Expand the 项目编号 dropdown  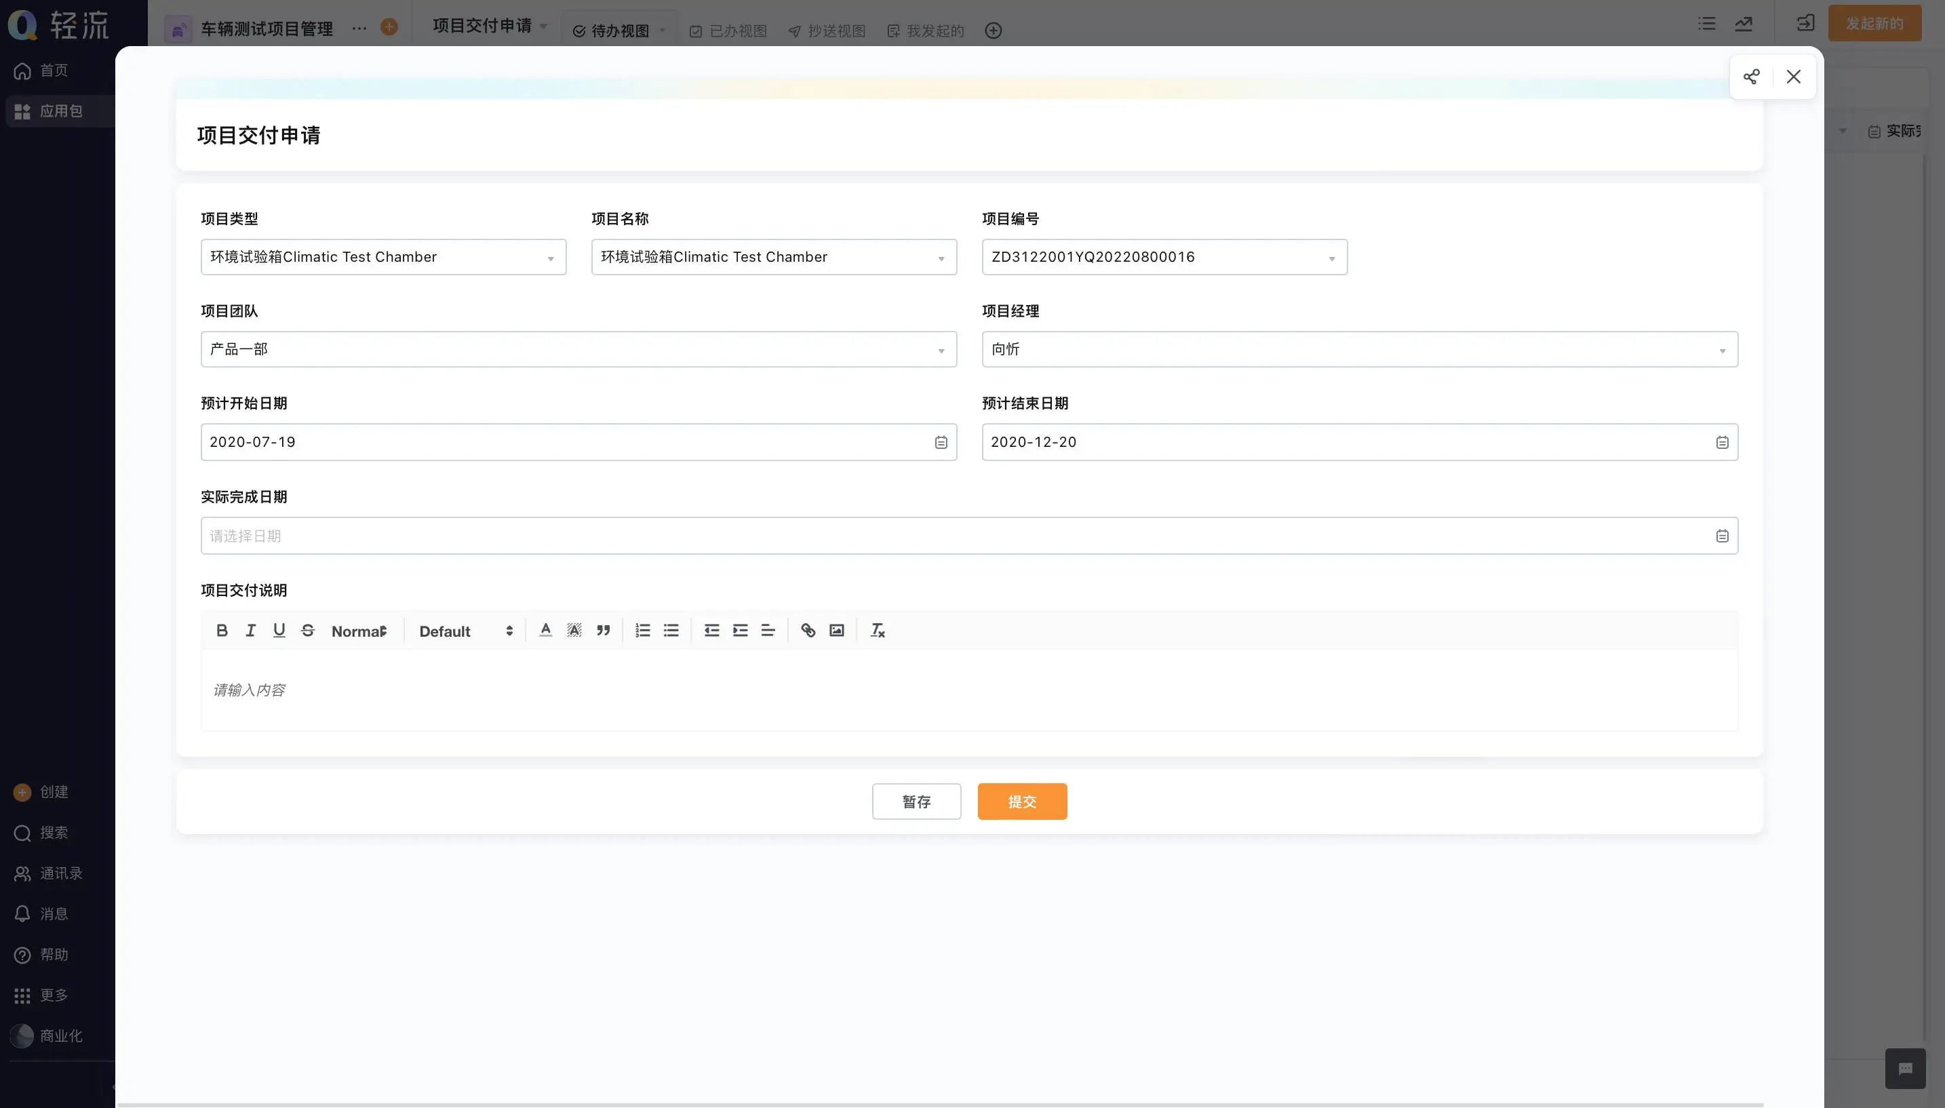point(1332,258)
